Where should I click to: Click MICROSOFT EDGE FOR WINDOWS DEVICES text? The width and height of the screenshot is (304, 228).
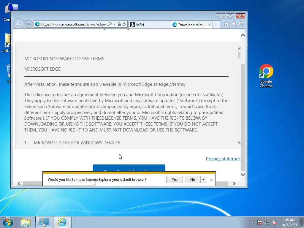(77, 143)
